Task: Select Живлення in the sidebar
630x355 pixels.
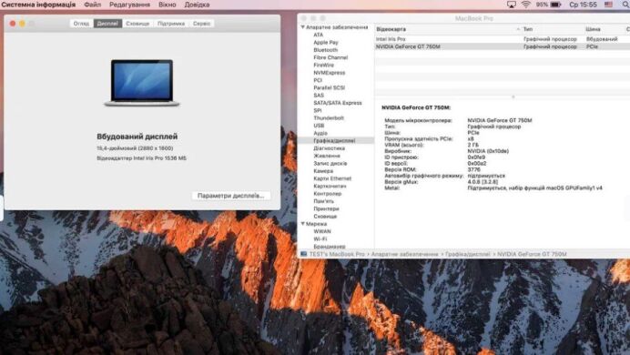Action: (327, 156)
